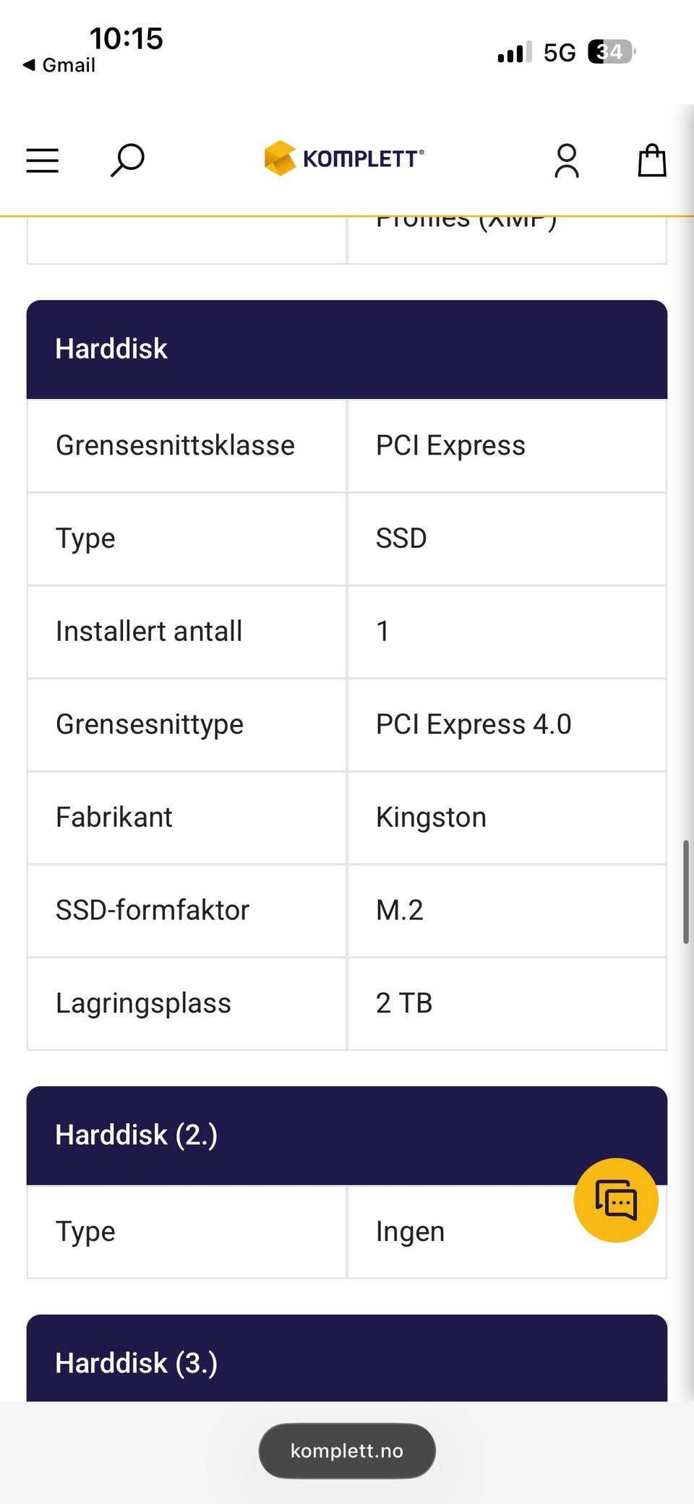Open the yellow chat bubble
Screen dimensions: 694x1504
coord(616,1200)
